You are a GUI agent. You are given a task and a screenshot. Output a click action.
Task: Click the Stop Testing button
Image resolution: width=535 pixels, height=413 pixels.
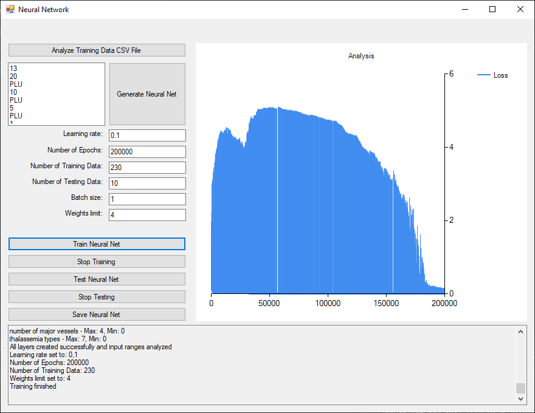97,297
